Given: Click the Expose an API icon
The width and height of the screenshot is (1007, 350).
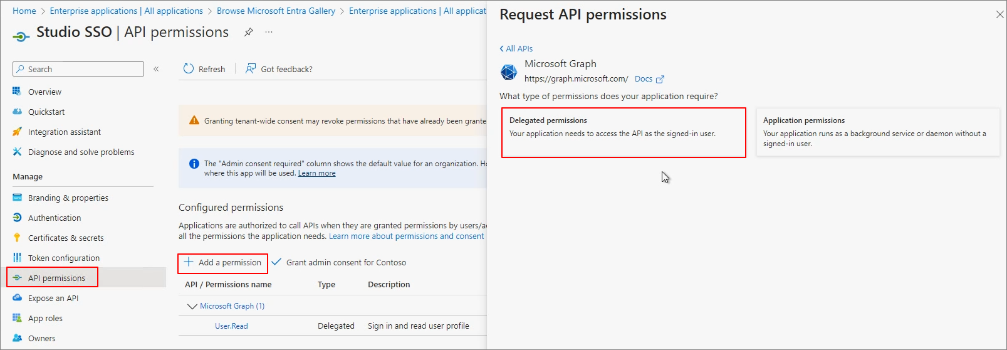Looking at the screenshot, I should tap(17, 298).
